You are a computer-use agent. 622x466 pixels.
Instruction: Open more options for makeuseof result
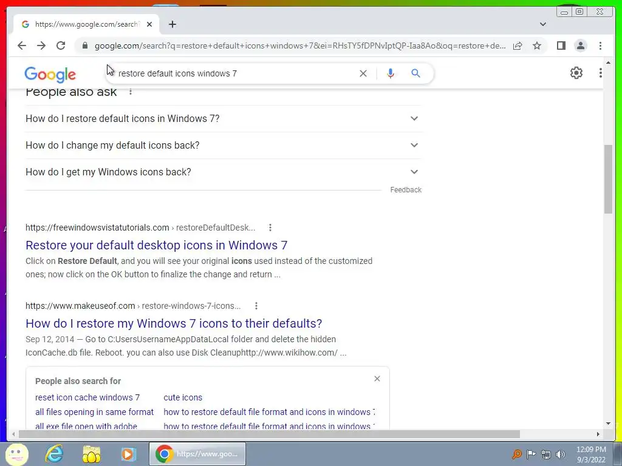[x=256, y=306]
